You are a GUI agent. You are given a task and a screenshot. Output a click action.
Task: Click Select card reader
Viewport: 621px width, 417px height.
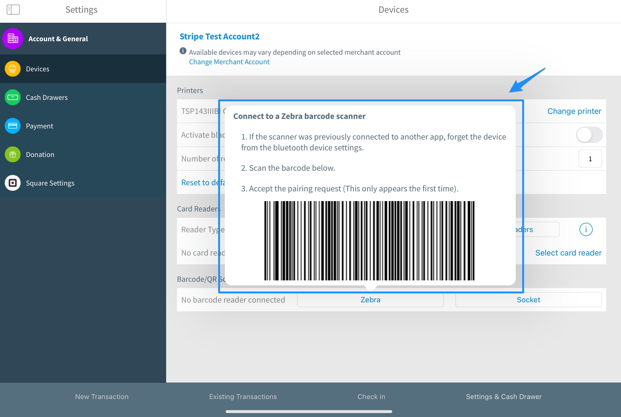568,252
